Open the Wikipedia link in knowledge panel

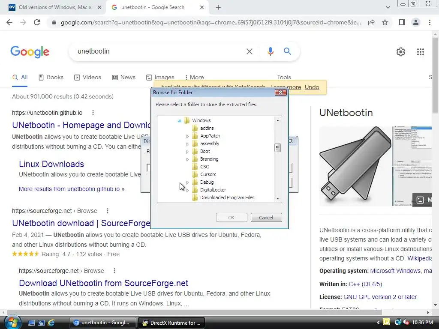[419, 258]
